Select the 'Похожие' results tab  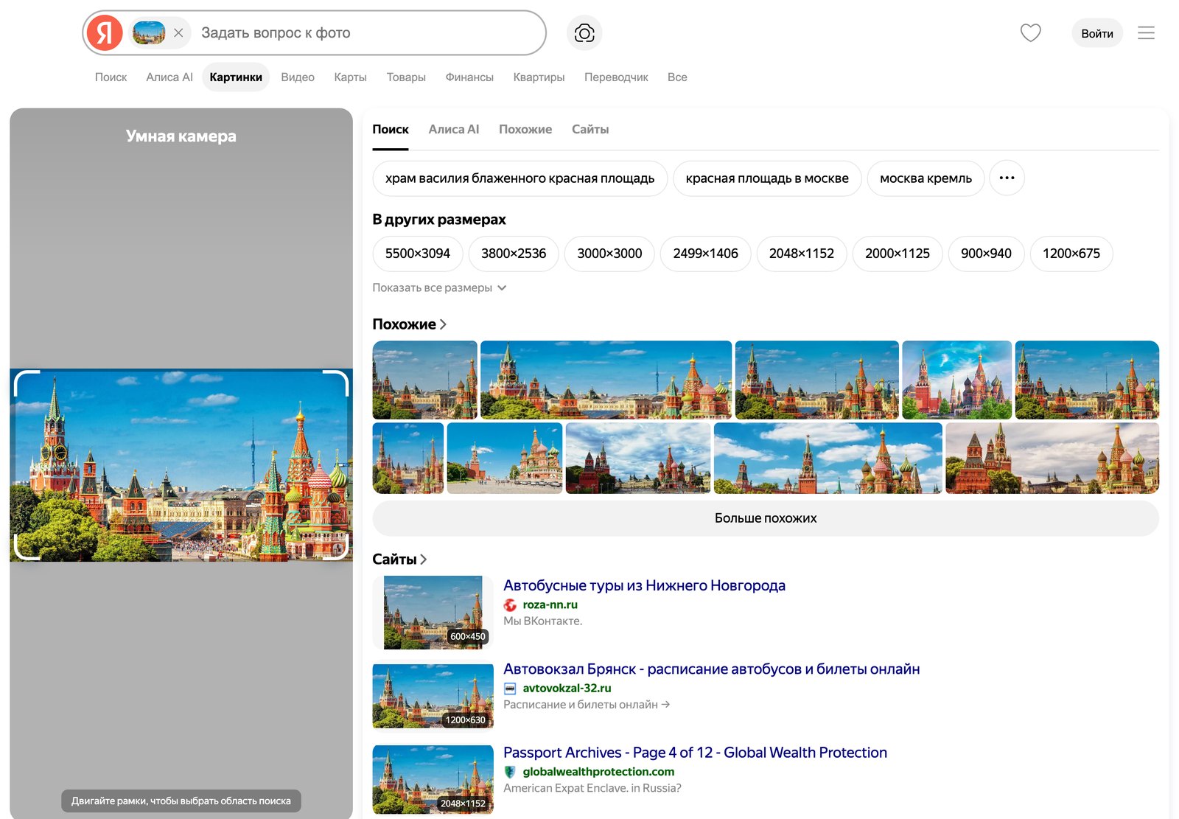pos(525,130)
